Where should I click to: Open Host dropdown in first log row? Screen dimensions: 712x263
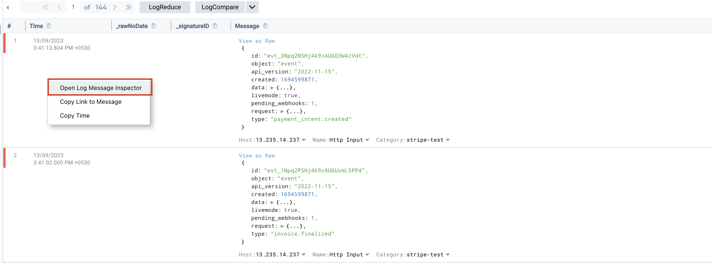[304, 140]
